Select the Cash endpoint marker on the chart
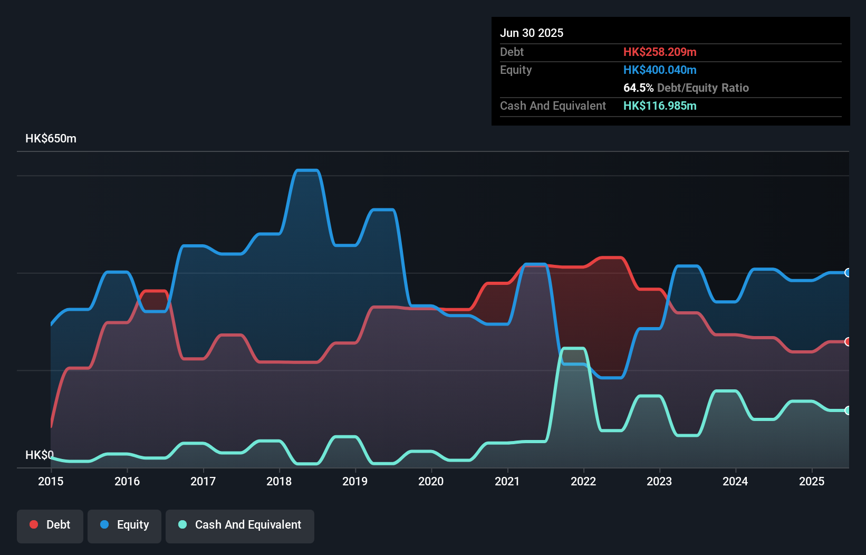866x555 pixels. tap(848, 410)
